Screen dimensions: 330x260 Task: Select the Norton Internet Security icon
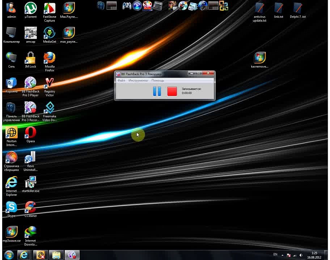click(11, 136)
